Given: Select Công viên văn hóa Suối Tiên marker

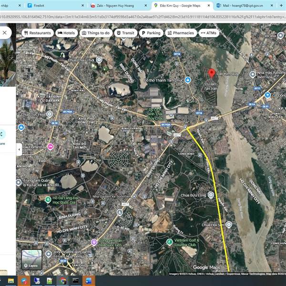Looking at the screenshot, I should 94,243.
